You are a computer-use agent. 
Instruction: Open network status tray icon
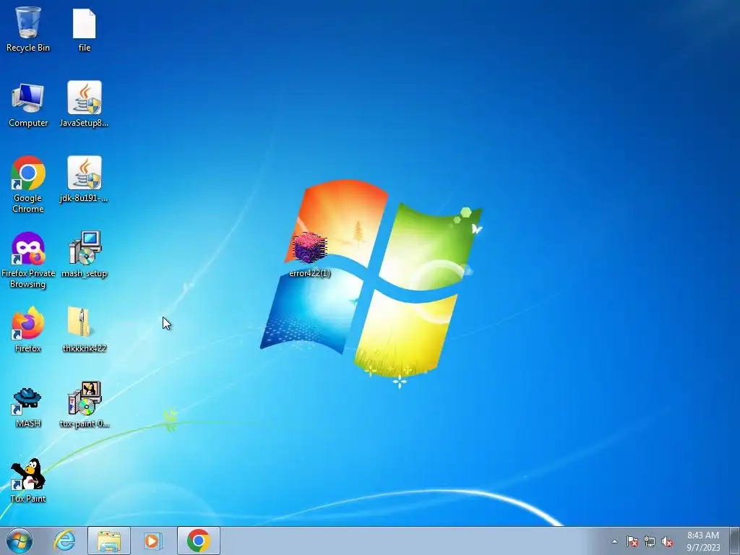(x=650, y=541)
